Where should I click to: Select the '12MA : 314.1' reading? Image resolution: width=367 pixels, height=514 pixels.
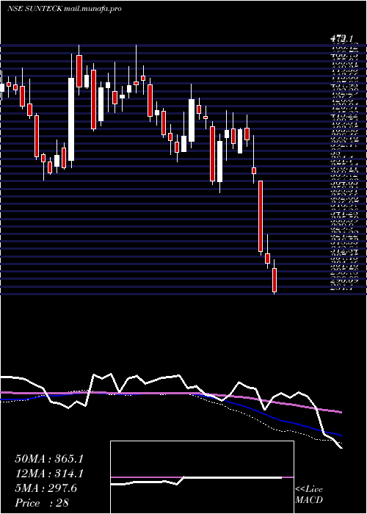tap(48, 474)
